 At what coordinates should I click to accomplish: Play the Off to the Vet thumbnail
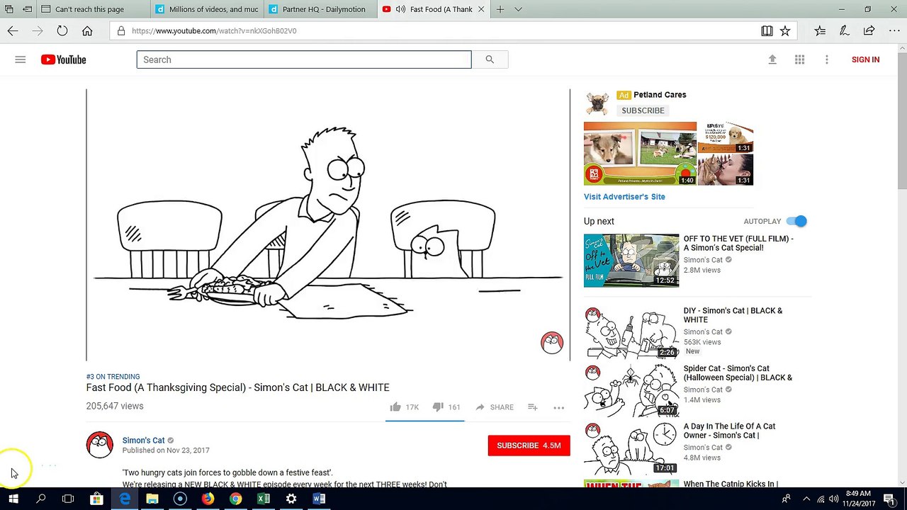[x=631, y=261]
